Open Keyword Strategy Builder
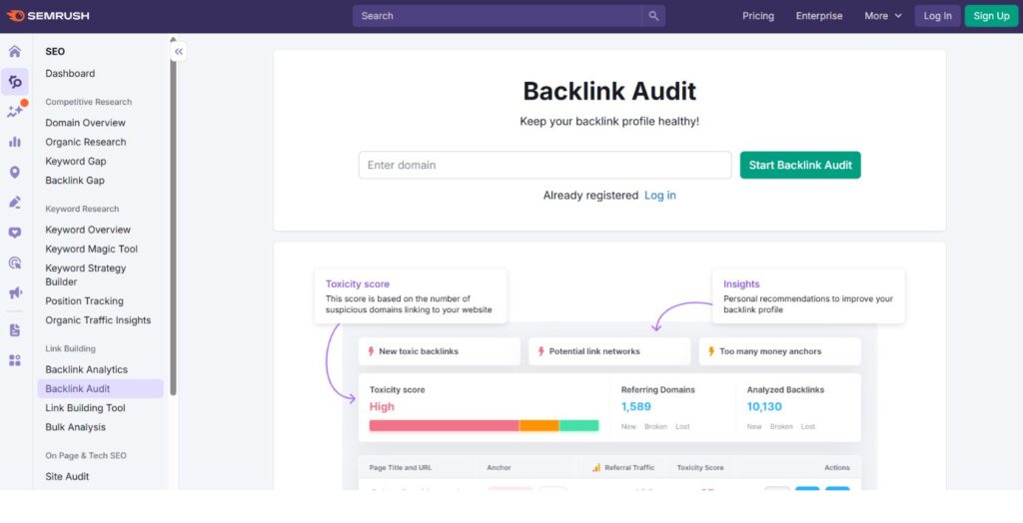Image resolution: width=1023 pixels, height=523 pixels. click(86, 274)
